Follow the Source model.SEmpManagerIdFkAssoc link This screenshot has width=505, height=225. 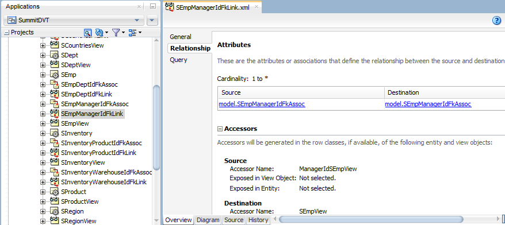point(262,104)
